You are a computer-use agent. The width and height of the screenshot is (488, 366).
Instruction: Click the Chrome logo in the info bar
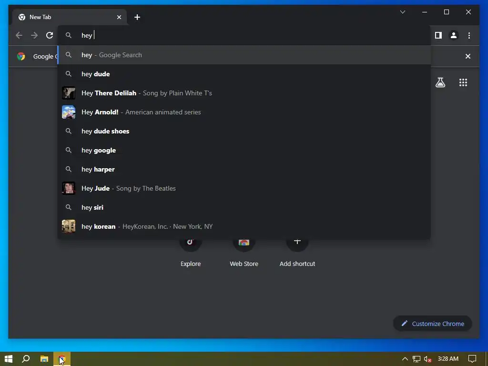pos(21,56)
